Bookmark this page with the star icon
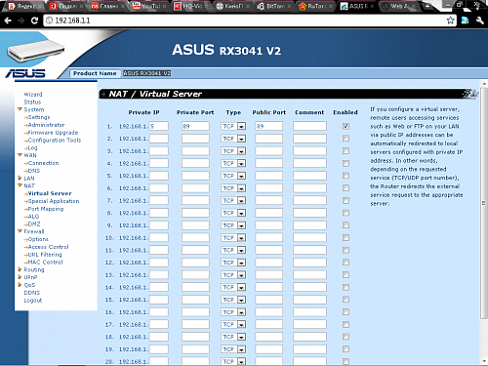This screenshot has height=366, width=488. click(x=450, y=20)
